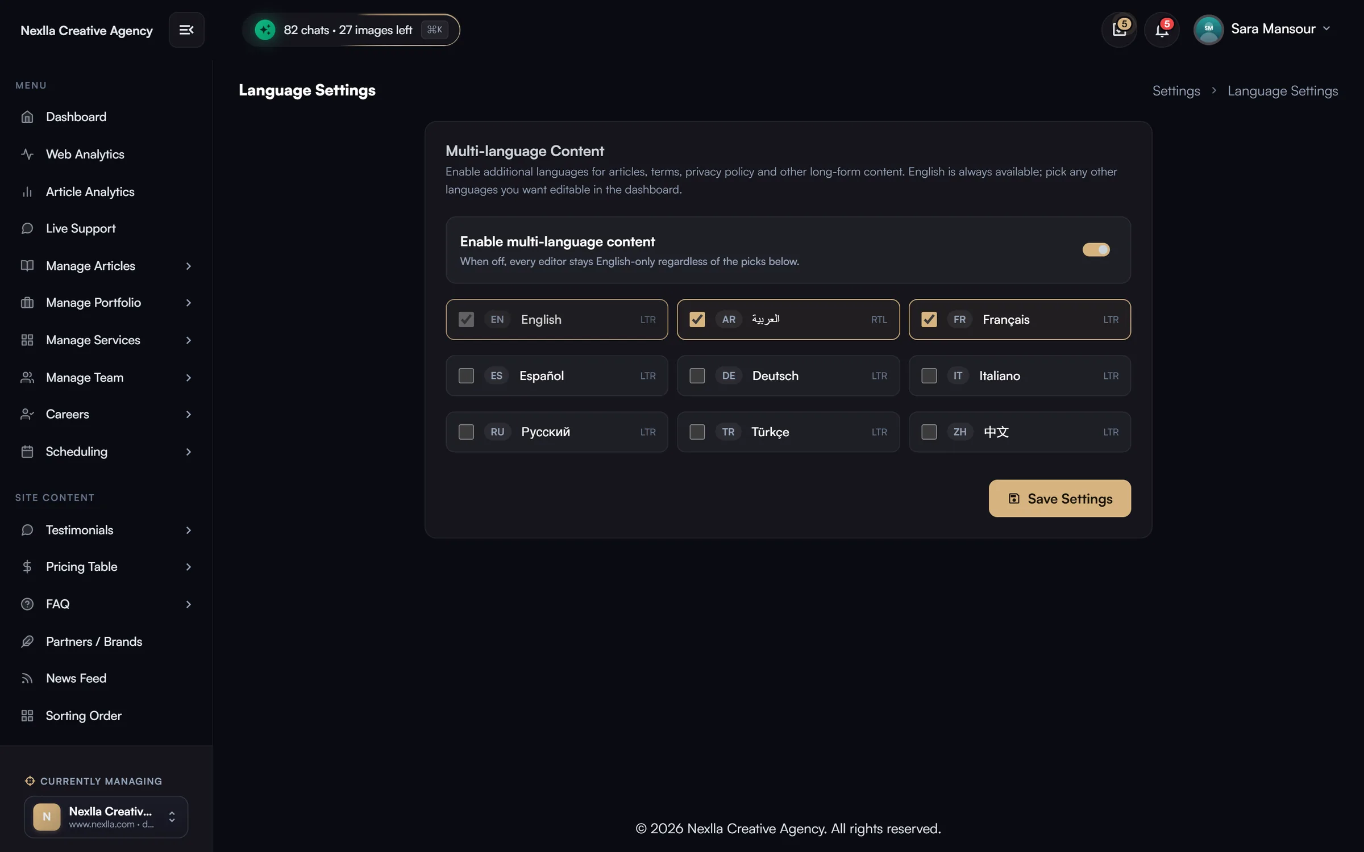Click the Live Support chat bubble icon

[27, 228]
